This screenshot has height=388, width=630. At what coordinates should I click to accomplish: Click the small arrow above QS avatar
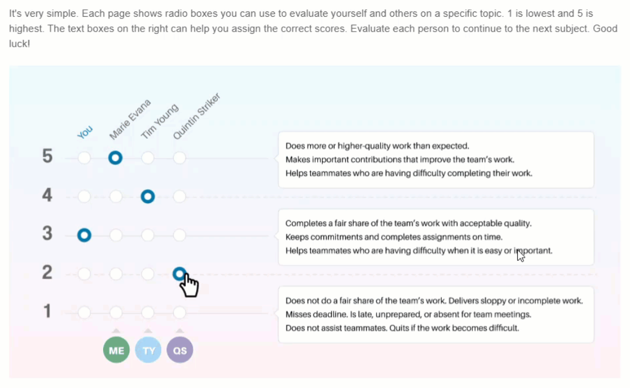(180, 330)
